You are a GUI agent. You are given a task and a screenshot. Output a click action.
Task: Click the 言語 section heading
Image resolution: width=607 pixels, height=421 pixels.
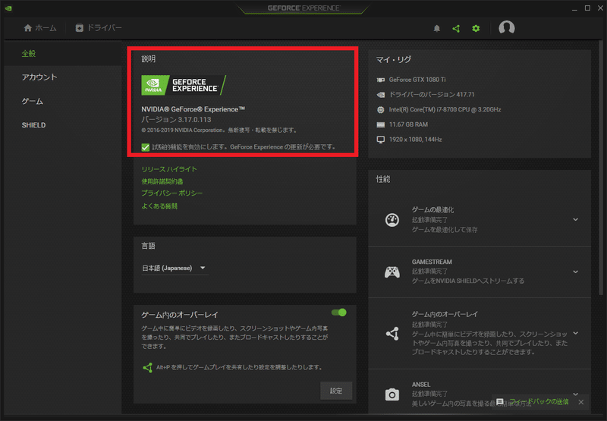click(148, 246)
